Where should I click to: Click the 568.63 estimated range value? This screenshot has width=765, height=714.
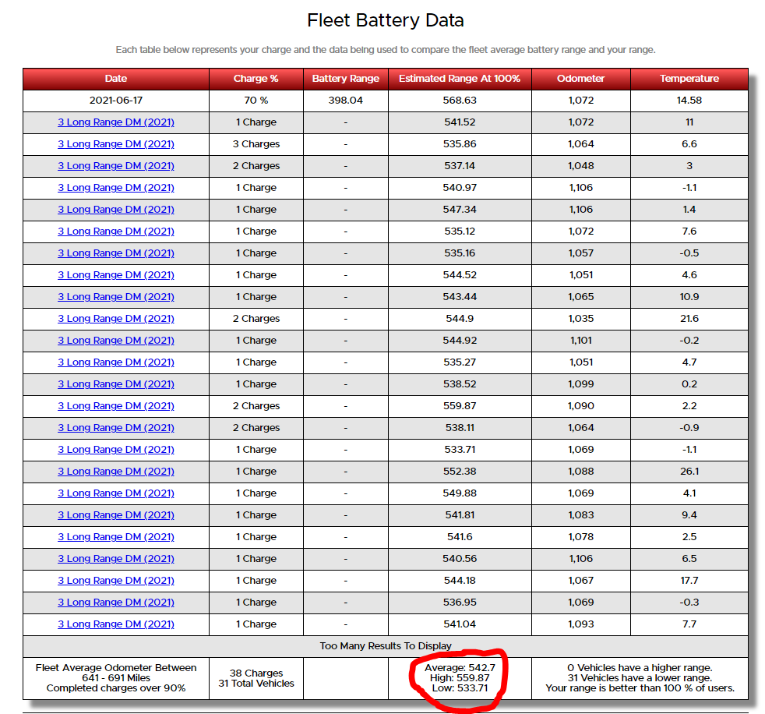[460, 101]
